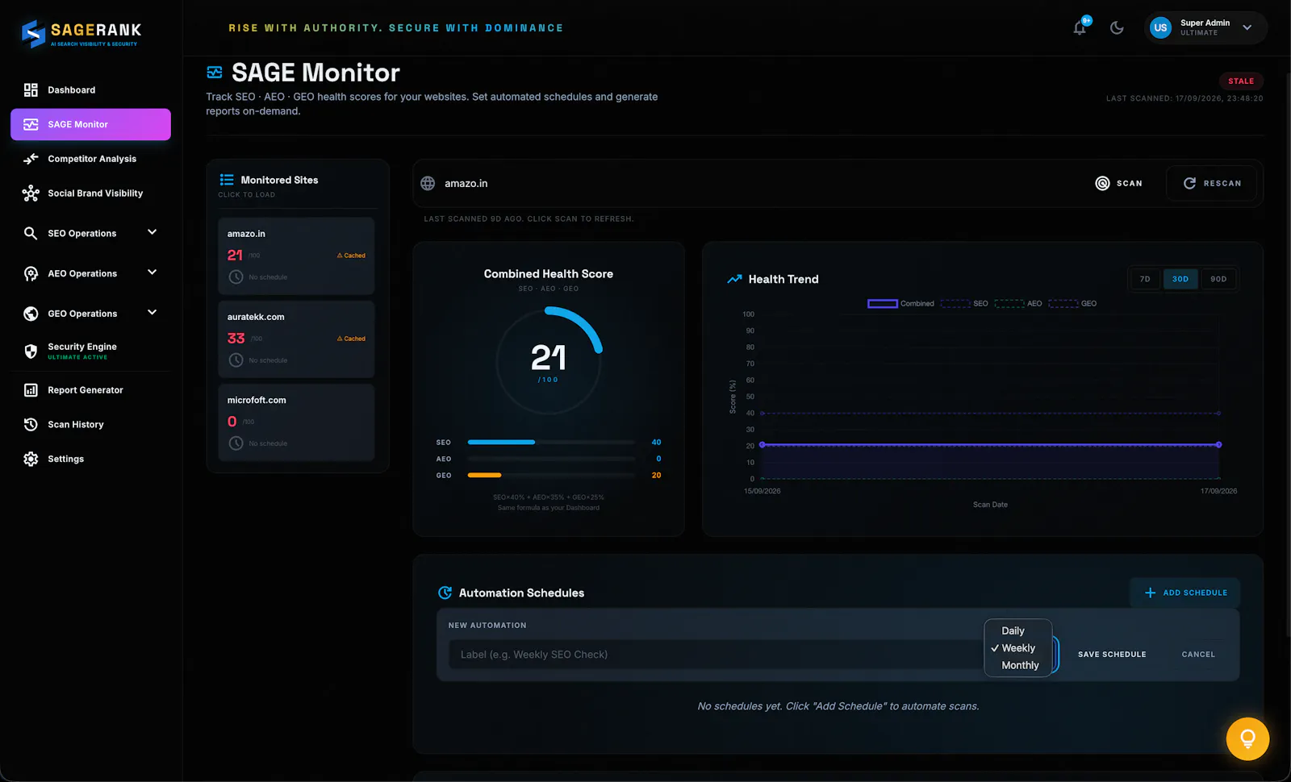This screenshot has width=1291, height=782.
Task: Toggle the AEO legend series
Action: (x=1018, y=304)
